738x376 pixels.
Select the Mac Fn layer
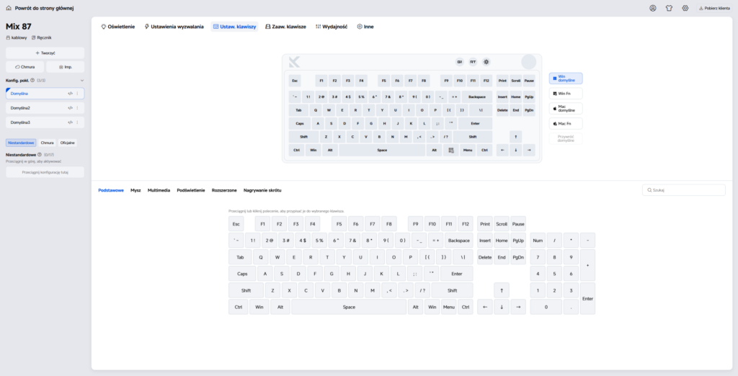[566, 123]
